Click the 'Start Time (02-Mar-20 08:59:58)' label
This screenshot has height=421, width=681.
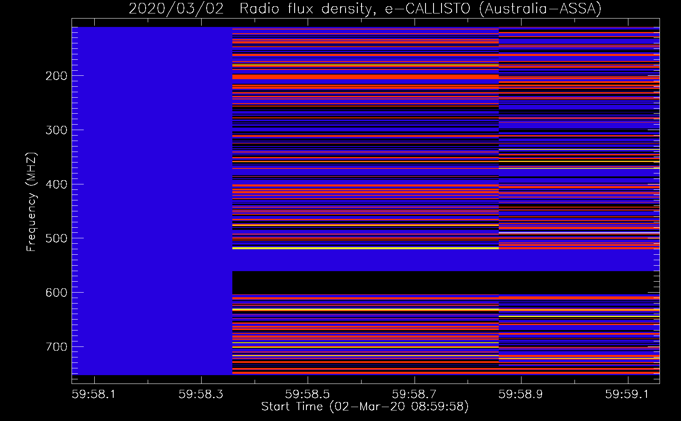pos(365,407)
